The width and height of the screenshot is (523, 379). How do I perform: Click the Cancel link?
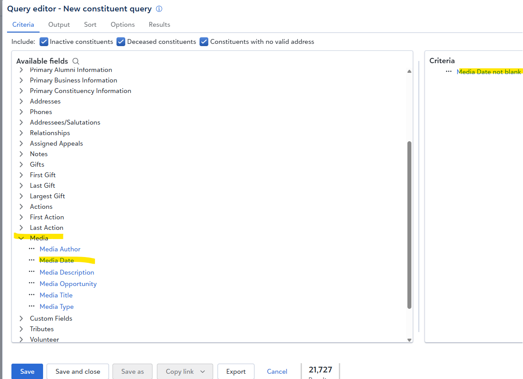(x=277, y=372)
